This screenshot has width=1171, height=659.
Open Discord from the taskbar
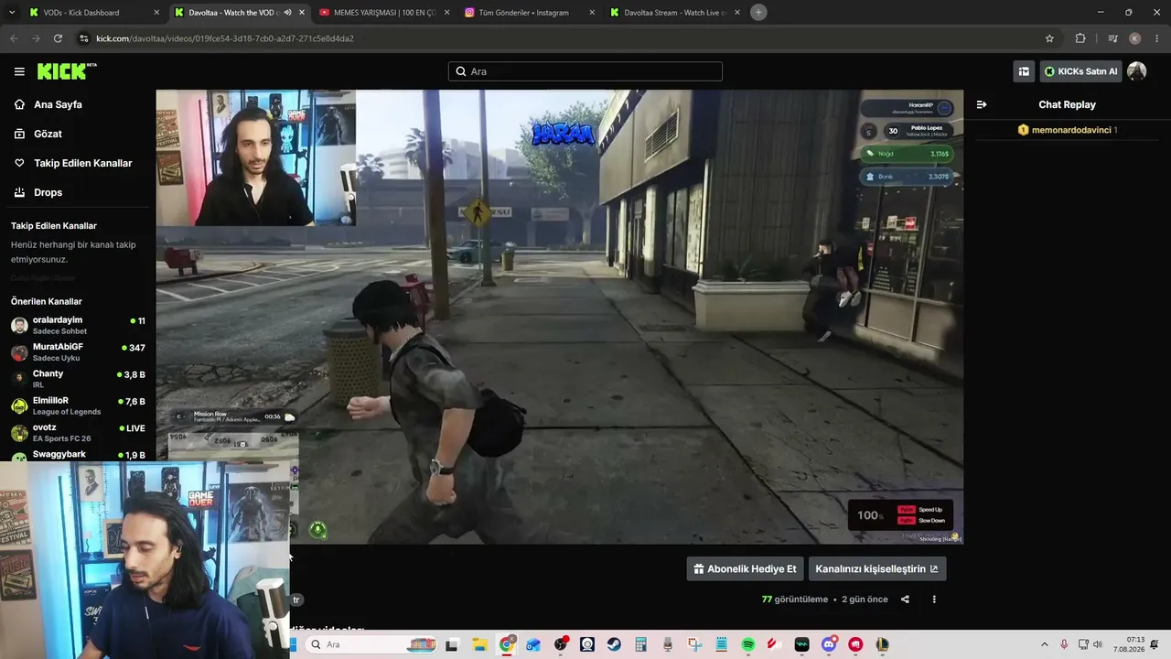(x=829, y=645)
